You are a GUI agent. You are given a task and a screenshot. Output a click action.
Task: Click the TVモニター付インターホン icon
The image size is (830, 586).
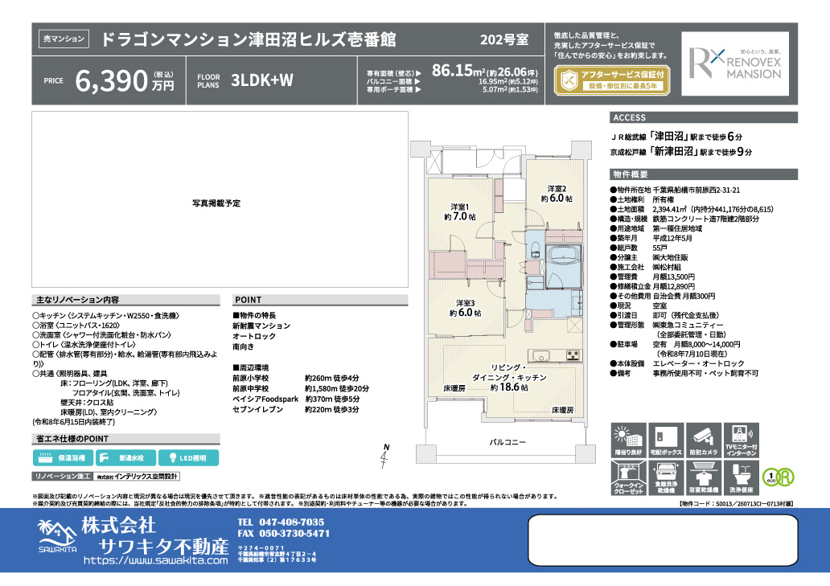741,440
